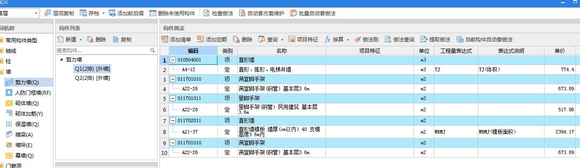Open the 查询 dropdown arrow
Image resolution: width=580 pixels, height=168 pixels.
pos(282,40)
